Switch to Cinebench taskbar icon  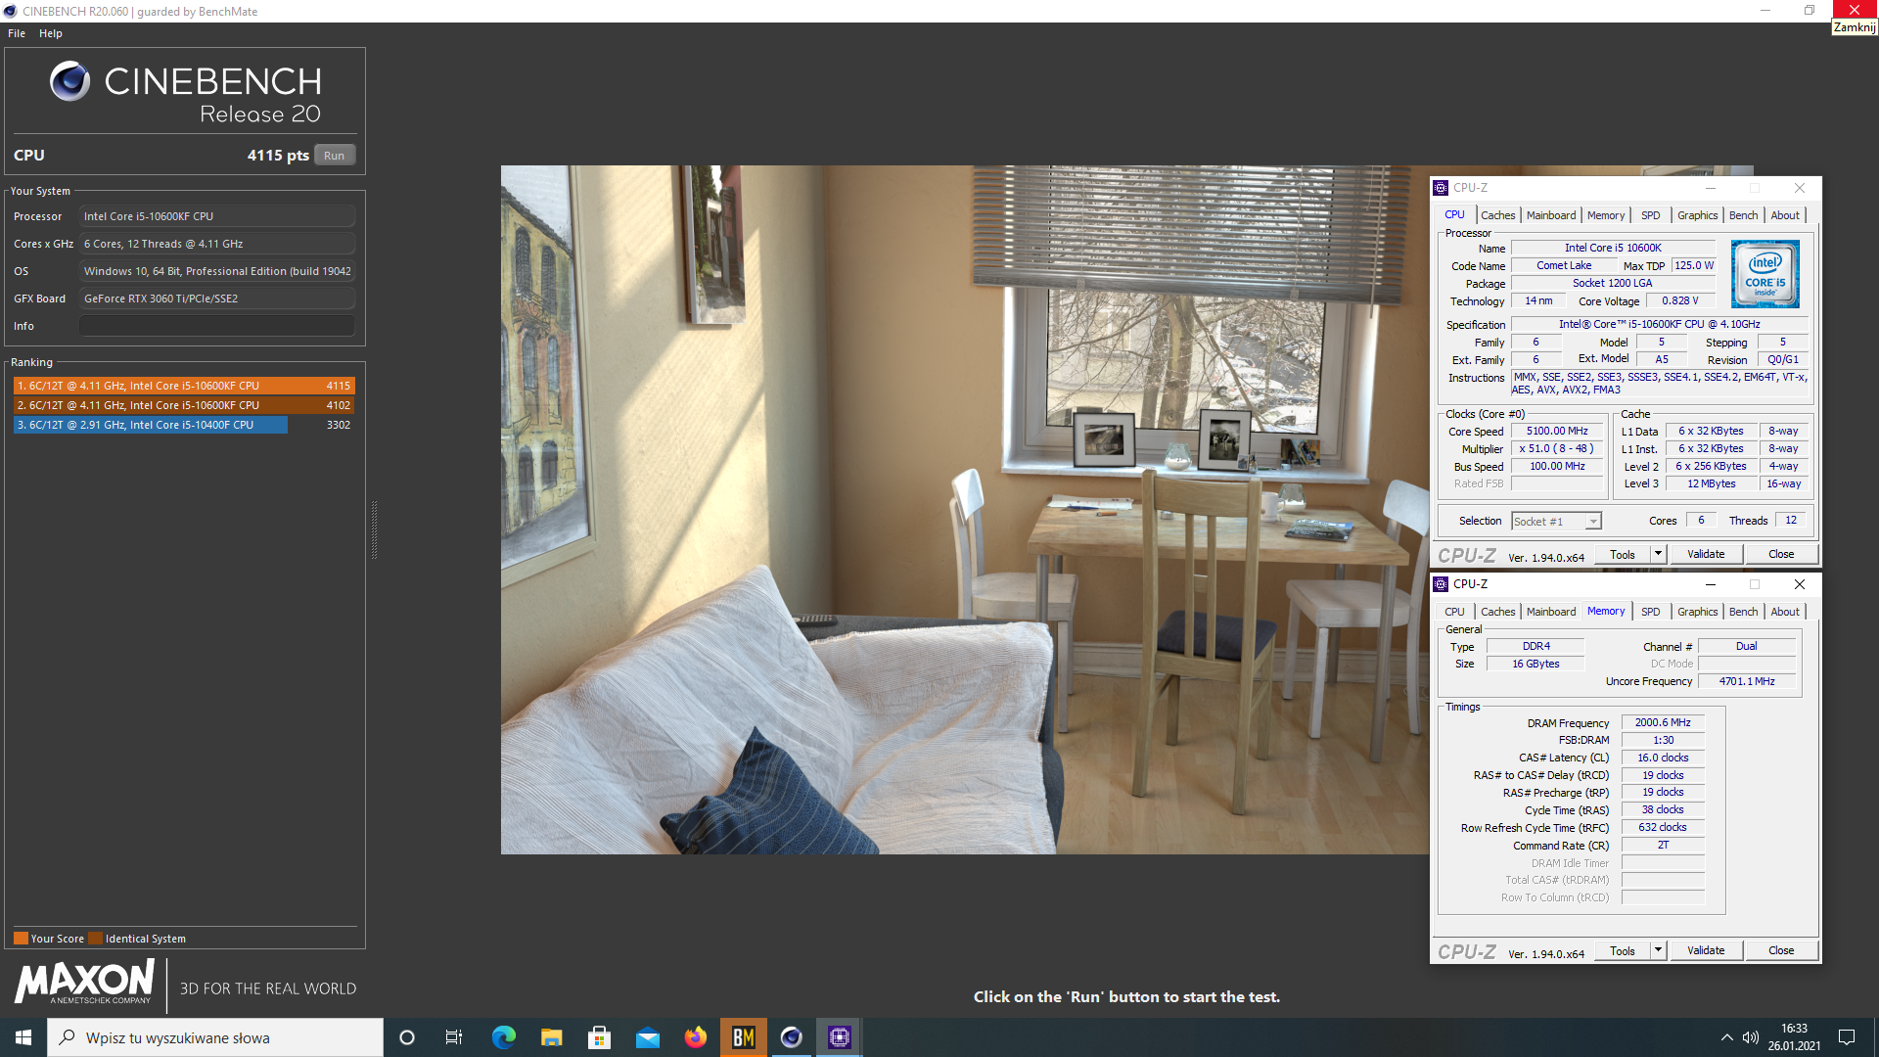click(791, 1037)
